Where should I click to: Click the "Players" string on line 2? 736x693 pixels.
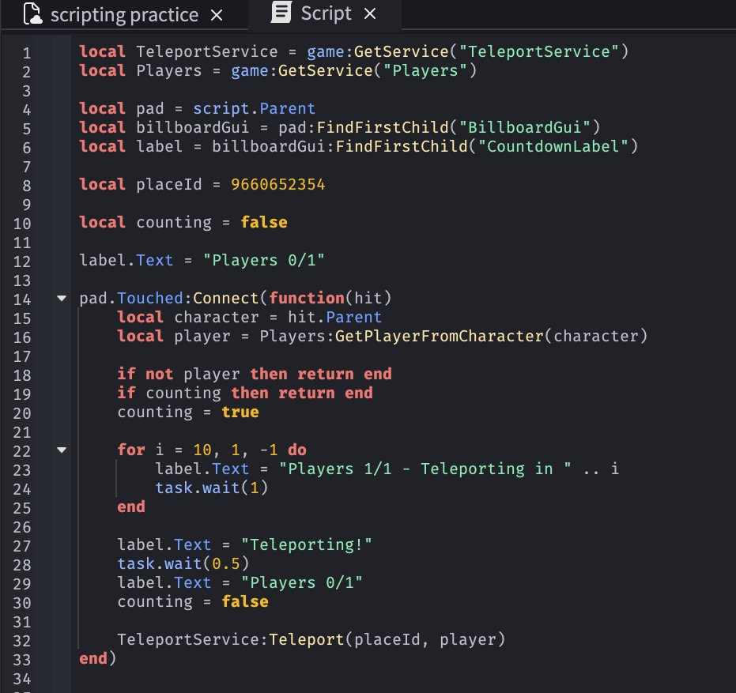coord(425,71)
